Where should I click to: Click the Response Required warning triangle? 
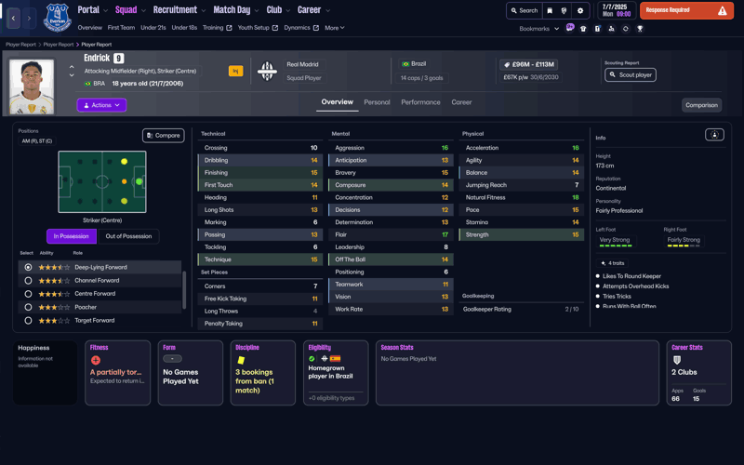point(722,11)
